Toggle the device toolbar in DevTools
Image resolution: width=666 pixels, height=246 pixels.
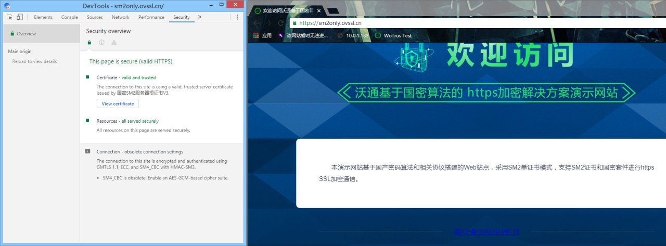point(20,17)
